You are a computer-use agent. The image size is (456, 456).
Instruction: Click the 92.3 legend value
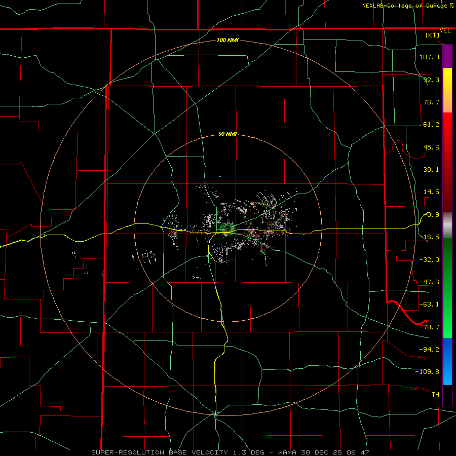tap(431, 80)
